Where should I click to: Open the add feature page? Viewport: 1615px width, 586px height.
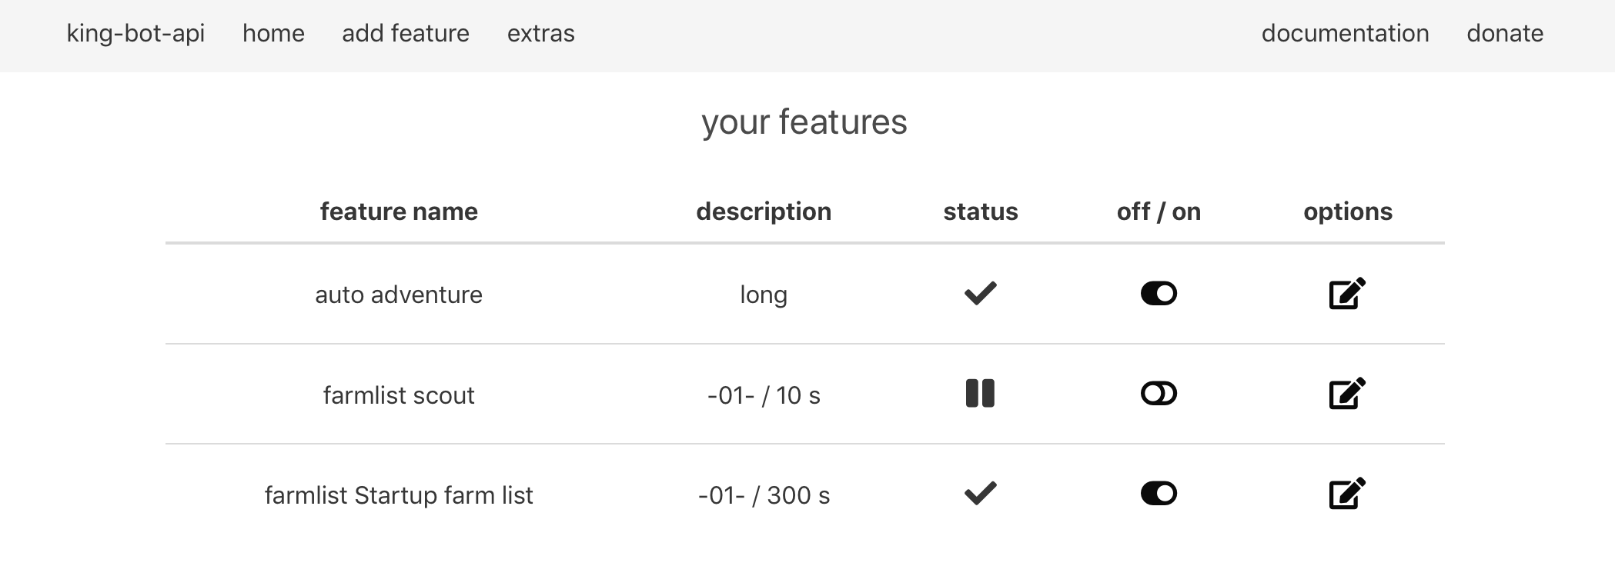[406, 34]
